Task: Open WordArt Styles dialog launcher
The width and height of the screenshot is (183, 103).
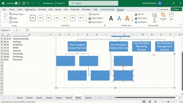Action: tap(149, 25)
